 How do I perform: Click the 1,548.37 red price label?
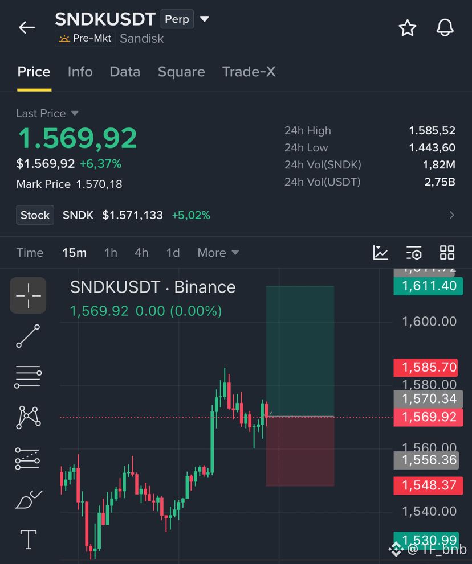click(x=429, y=485)
